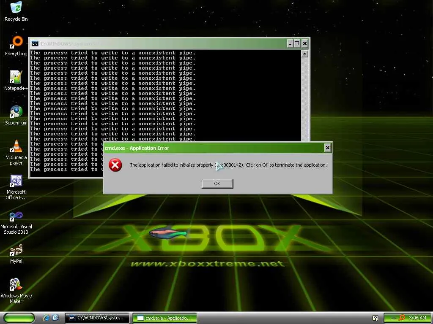
Task: Click the red error icon in dialog
Action: pos(115,165)
